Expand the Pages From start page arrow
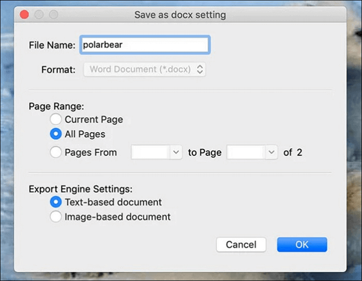Viewport: 362px width, 281px height. [x=176, y=152]
